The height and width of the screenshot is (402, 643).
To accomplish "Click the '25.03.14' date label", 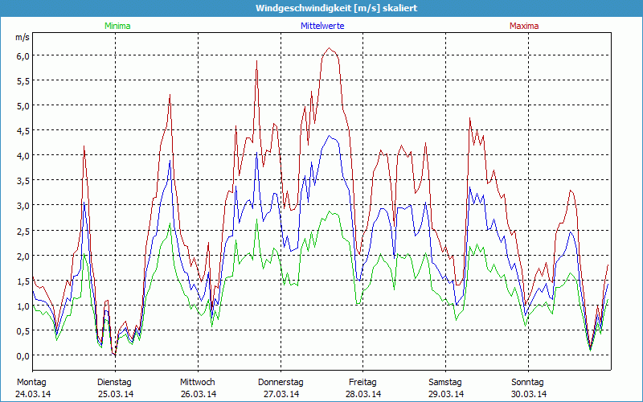I will point(116,394).
